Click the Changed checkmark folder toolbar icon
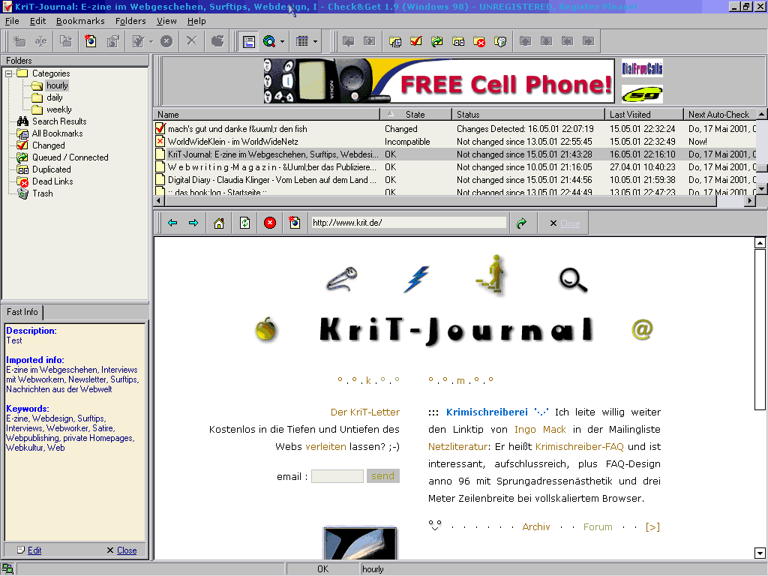768x576 pixels. [x=415, y=42]
